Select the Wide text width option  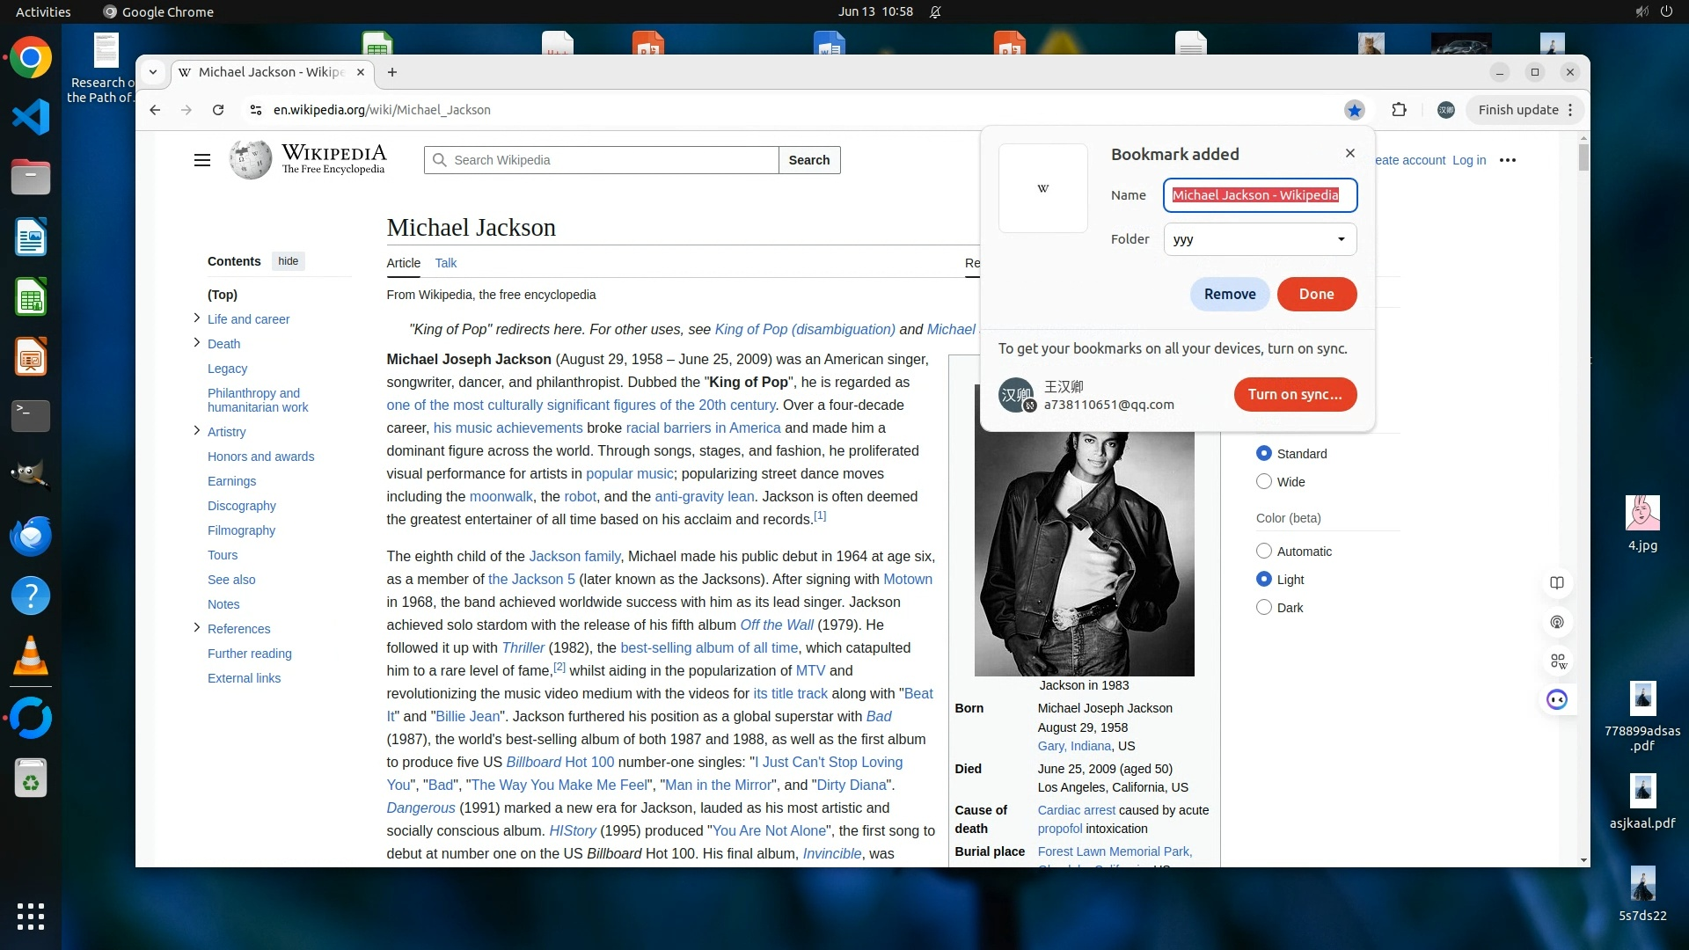pyautogui.click(x=1264, y=482)
